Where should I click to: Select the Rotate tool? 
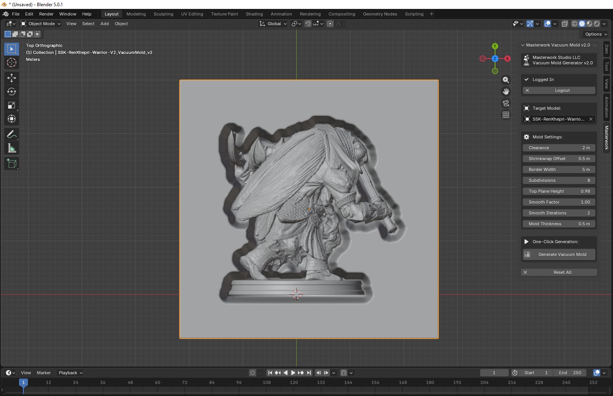click(11, 92)
